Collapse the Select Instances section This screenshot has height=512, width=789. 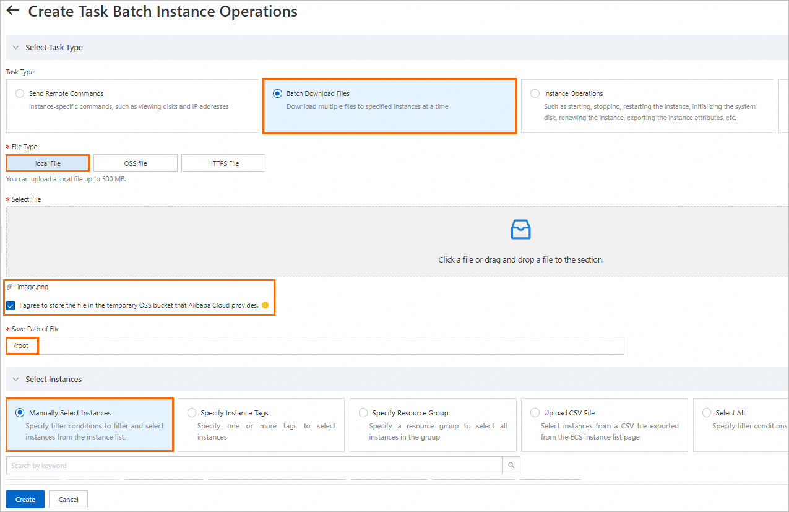pos(15,380)
